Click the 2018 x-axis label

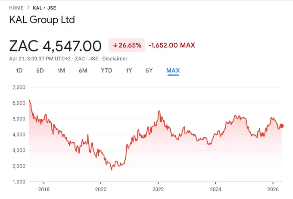pyautogui.click(x=44, y=190)
